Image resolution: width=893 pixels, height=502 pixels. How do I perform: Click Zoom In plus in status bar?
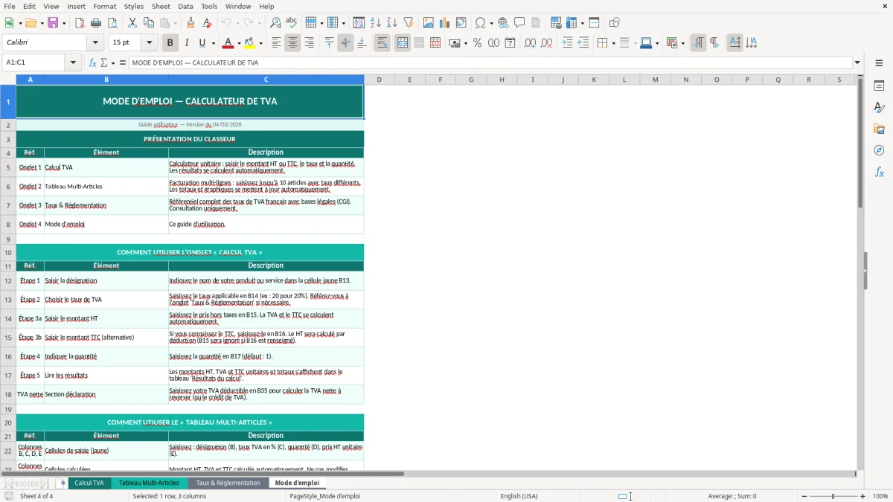click(863, 496)
